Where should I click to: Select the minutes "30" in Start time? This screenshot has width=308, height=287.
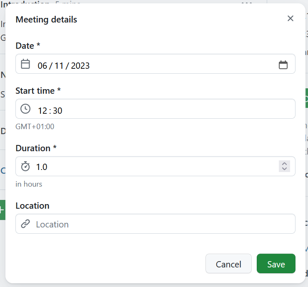coord(58,110)
